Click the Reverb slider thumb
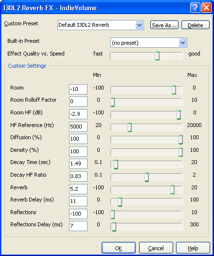The image size is (214, 256). [x=172, y=189]
